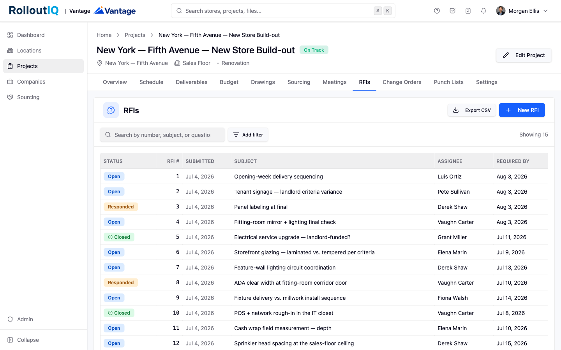Open RFI Panel labeling at final
The width and height of the screenshot is (561, 350).
click(x=261, y=207)
